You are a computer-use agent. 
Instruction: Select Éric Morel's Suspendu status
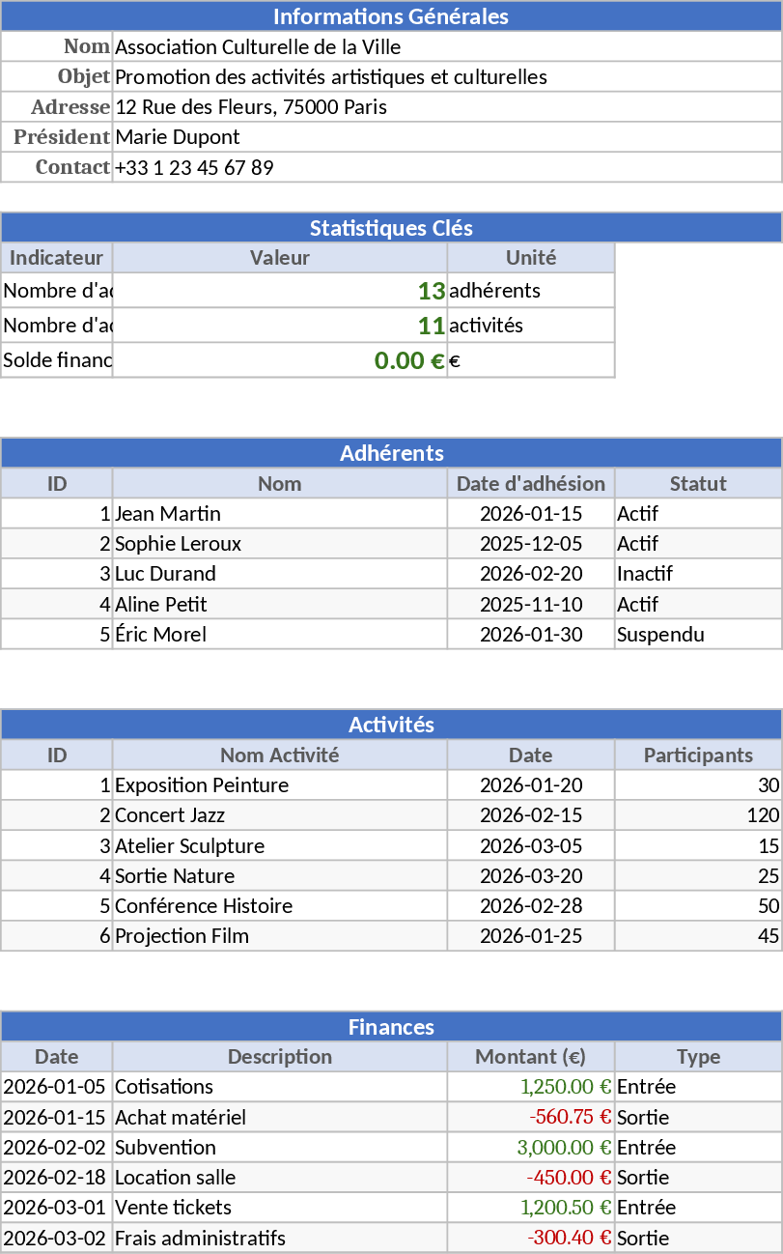tap(652, 634)
